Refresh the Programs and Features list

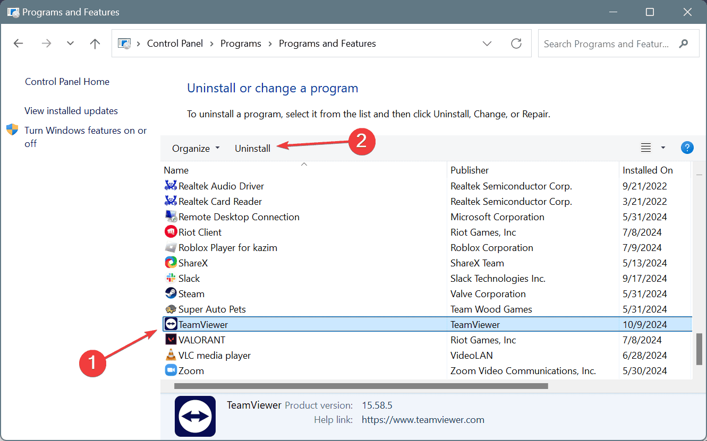[516, 44]
